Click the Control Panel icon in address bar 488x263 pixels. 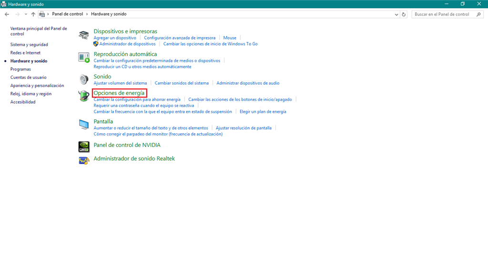pyautogui.click(x=42, y=14)
